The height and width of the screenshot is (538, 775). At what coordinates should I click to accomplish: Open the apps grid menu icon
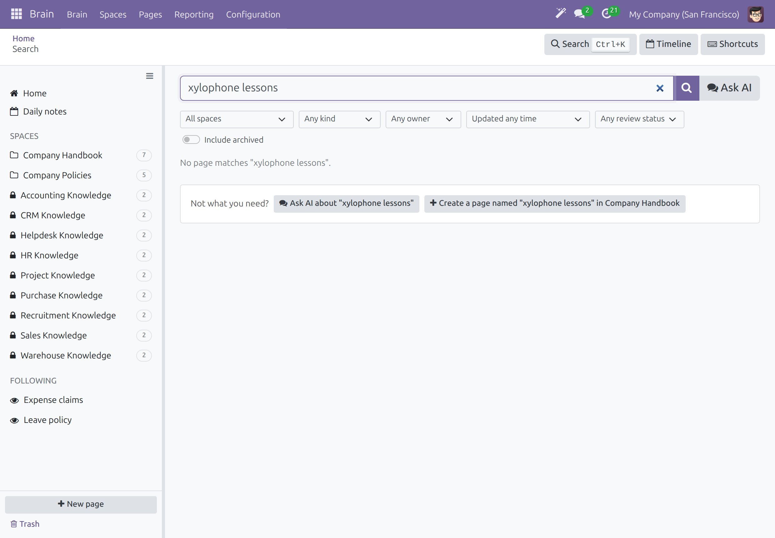pos(16,14)
